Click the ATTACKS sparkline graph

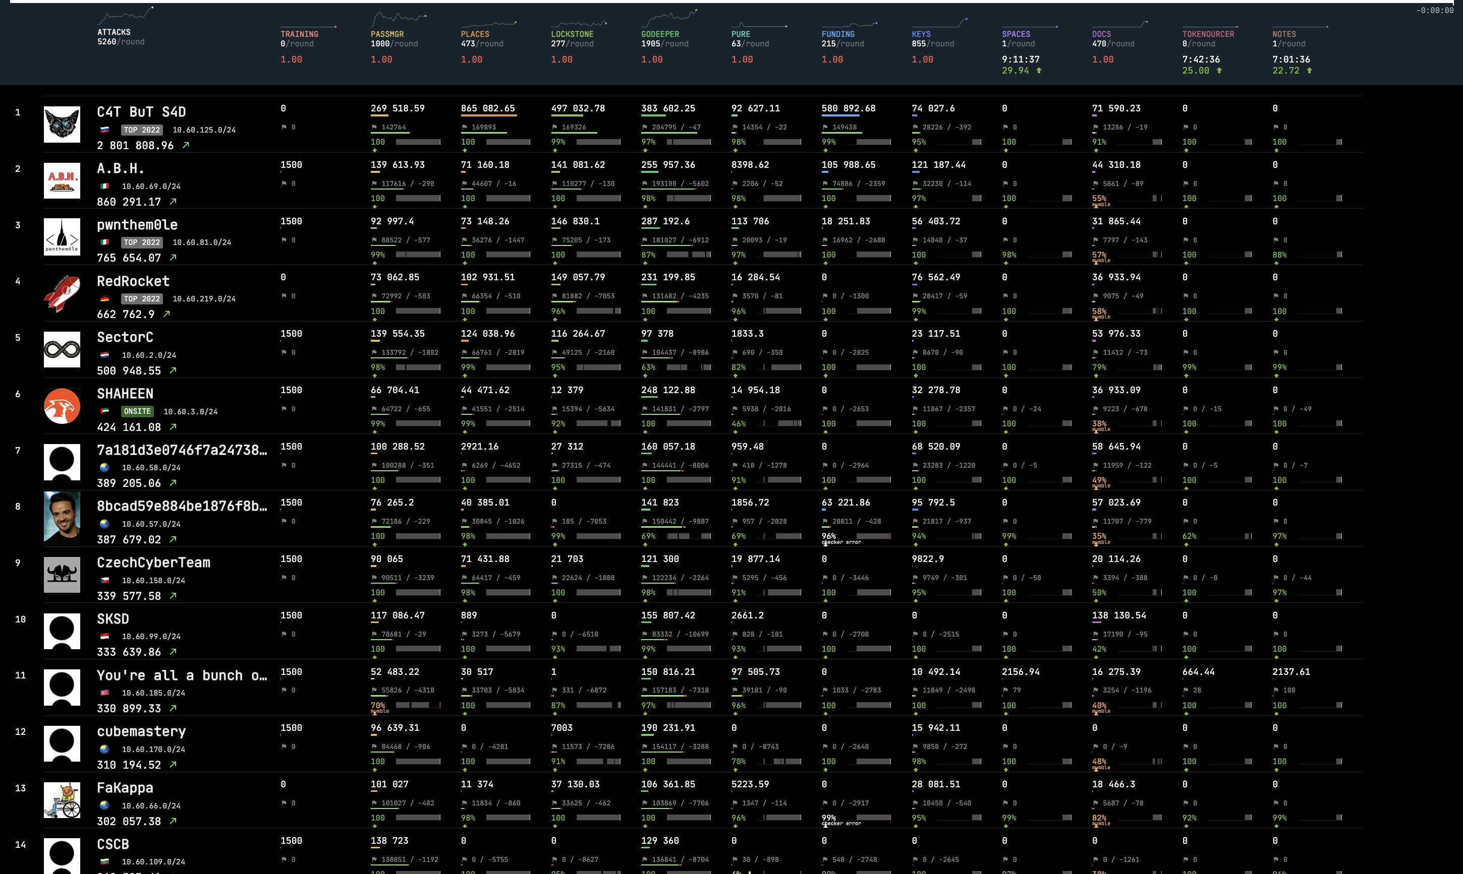(x=126, y=15)
